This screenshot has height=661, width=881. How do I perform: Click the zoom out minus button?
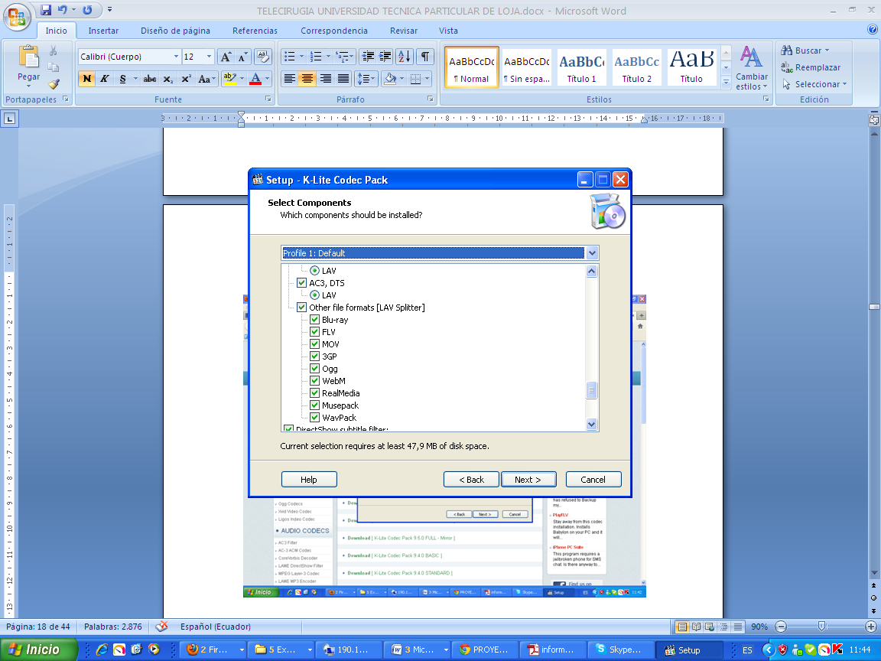[x=780, y=626]
